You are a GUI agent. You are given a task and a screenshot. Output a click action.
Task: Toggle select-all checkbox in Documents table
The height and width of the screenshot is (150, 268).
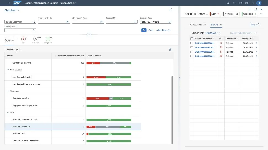click(192, 39)
